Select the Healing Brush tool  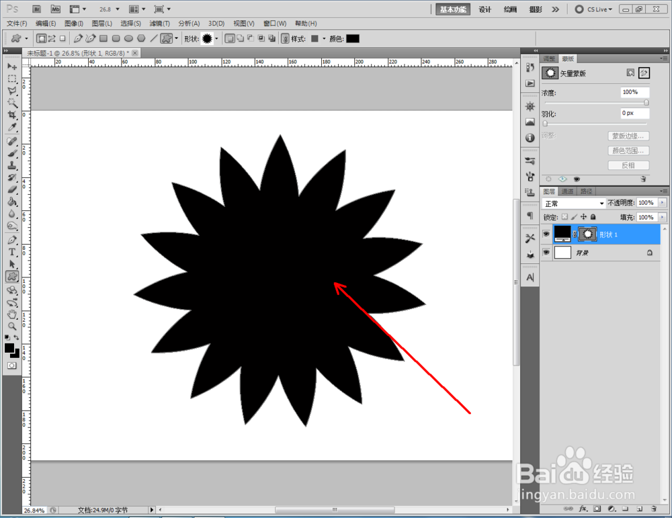point(12,141)
